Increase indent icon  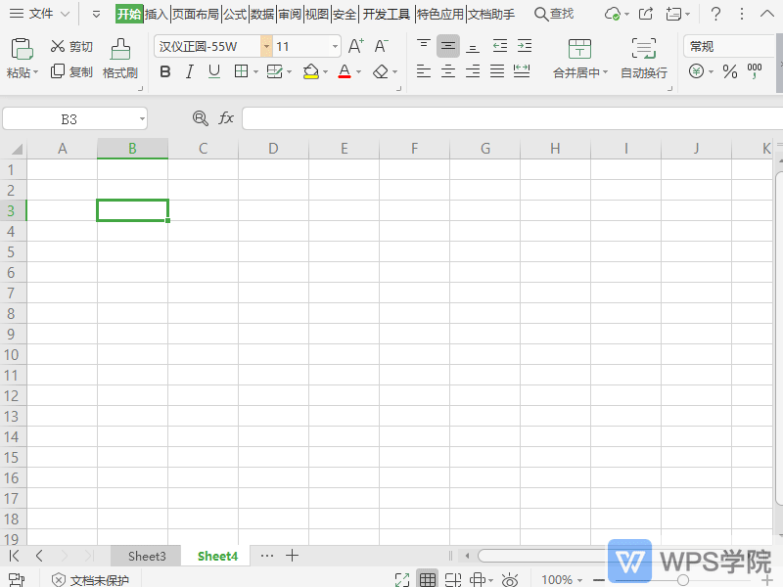525,46
